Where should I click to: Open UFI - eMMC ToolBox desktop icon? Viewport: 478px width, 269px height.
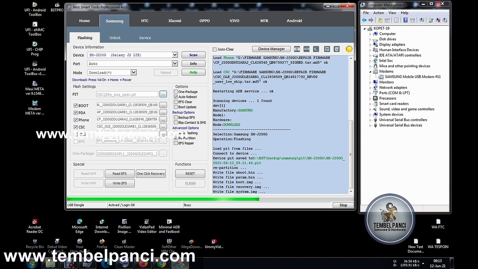click(35, 29)
